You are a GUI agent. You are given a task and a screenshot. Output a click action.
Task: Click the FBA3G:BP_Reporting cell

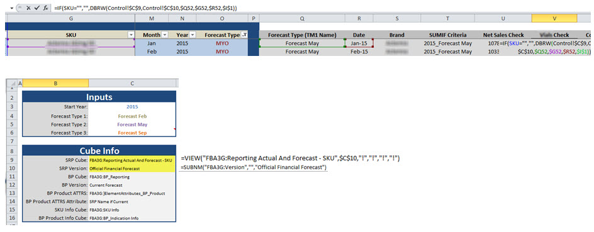click(132, 177)
